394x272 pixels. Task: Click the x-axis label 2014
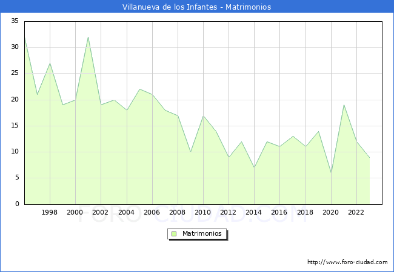254,212
